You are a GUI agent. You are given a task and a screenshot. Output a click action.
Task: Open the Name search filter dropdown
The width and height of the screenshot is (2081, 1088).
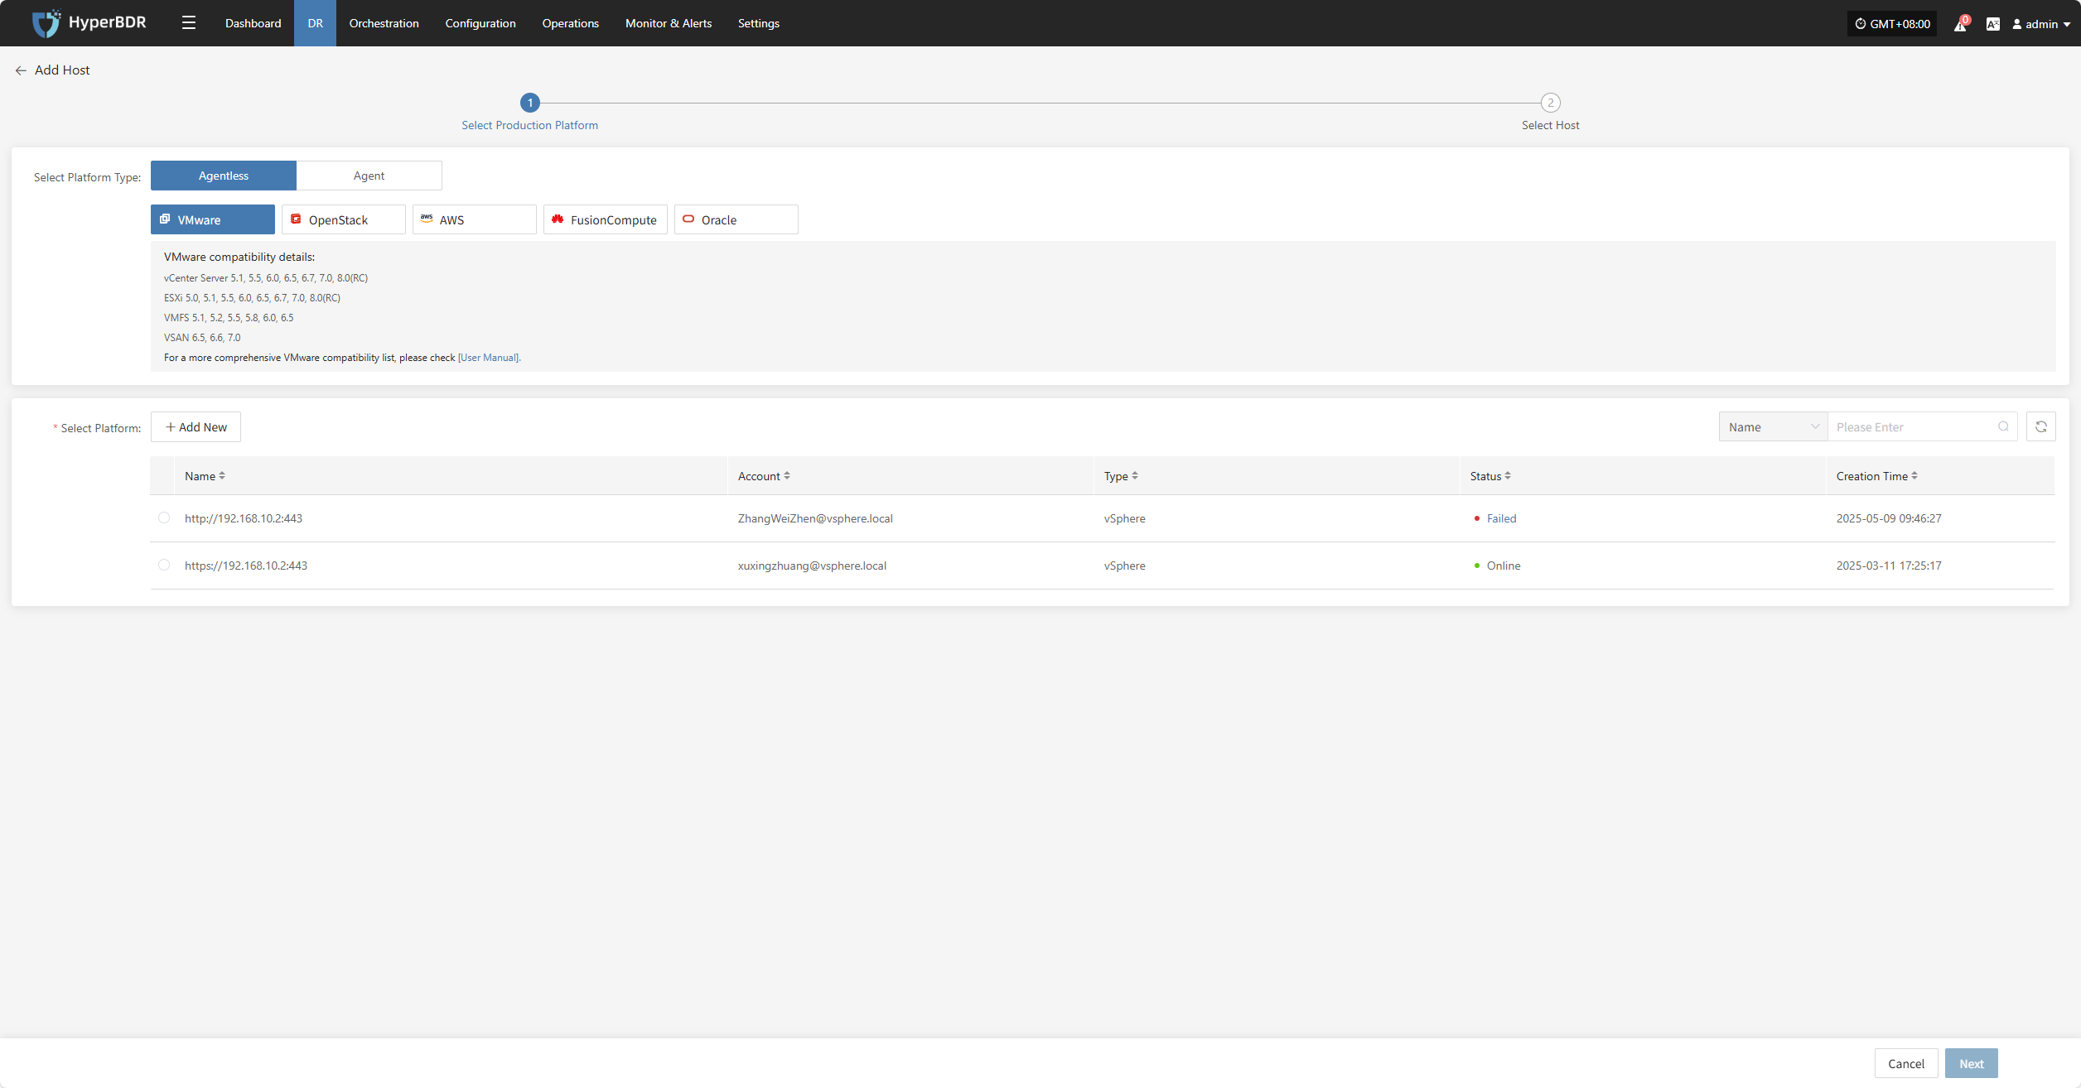point(1774,427)
